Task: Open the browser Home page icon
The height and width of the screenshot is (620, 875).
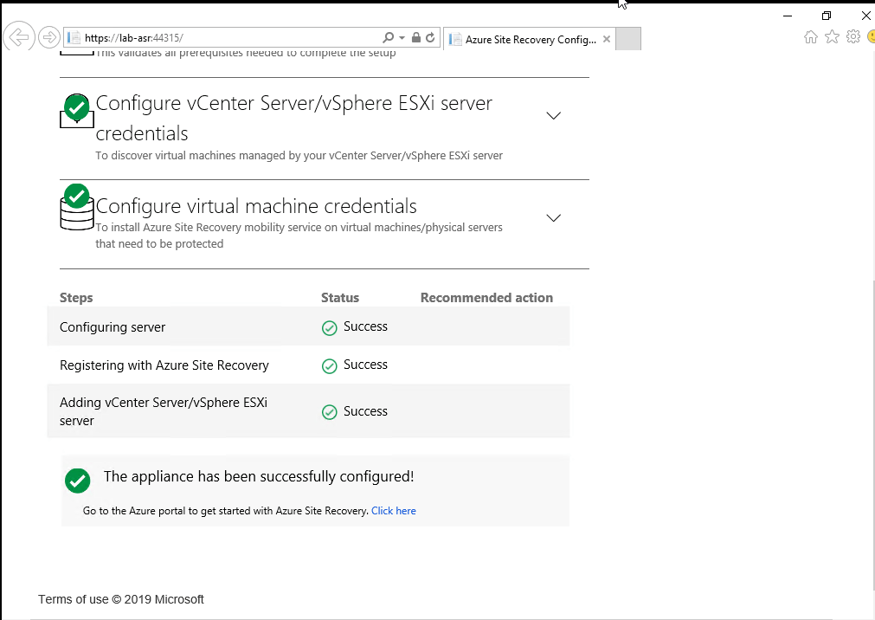Action: pyautogui.click(x=811, y=36)
